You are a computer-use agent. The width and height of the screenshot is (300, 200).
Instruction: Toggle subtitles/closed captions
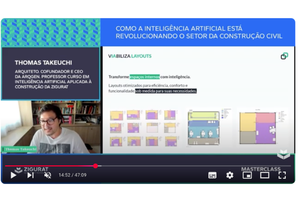(x=212, y=175)
